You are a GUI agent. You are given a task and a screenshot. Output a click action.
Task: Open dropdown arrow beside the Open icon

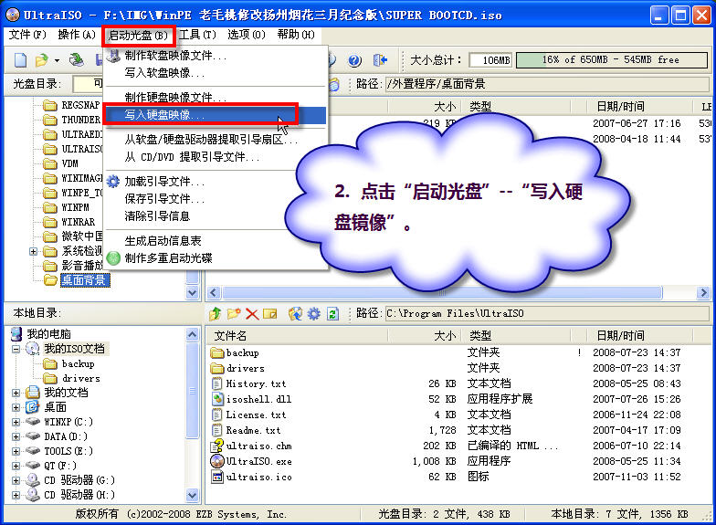57,60
